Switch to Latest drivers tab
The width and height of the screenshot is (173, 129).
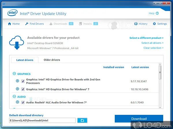pyautogui.click(x=25, y=60)
